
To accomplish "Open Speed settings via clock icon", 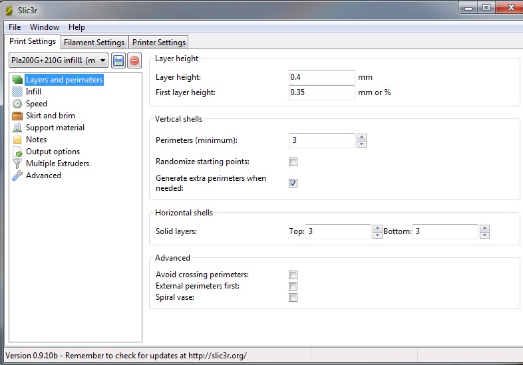I will (17, 104).
